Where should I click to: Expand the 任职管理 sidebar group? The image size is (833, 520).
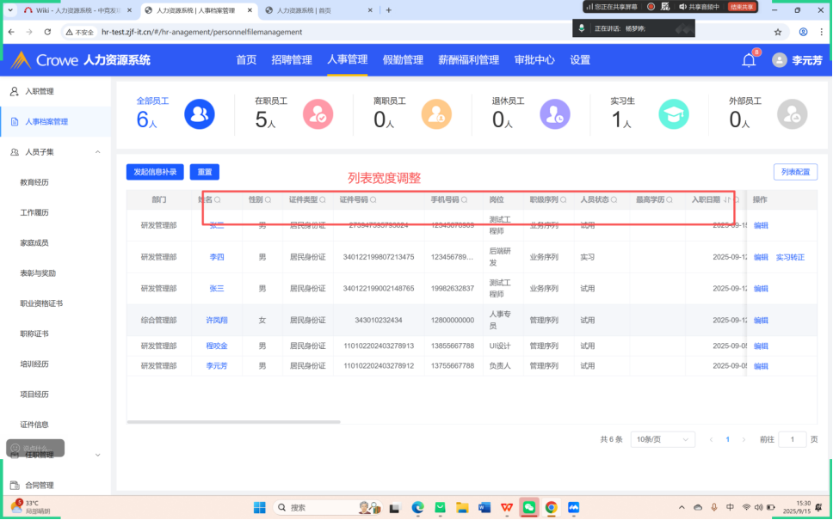click(x=97, y=455)
